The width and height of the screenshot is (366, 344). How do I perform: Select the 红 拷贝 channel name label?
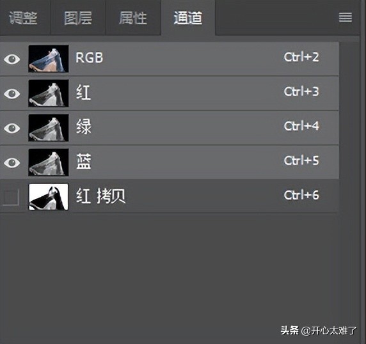pyautogui.click(x=100, y=196)
